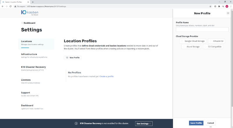Open a new browser tab
This screenshot has width=233, height=128.
tap(33, 2)
